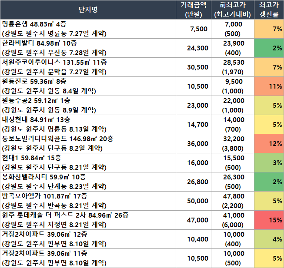Click 한라비발디 row's green 2% cell
This screenshot has width=284, height=268.
tap(269, 48)
